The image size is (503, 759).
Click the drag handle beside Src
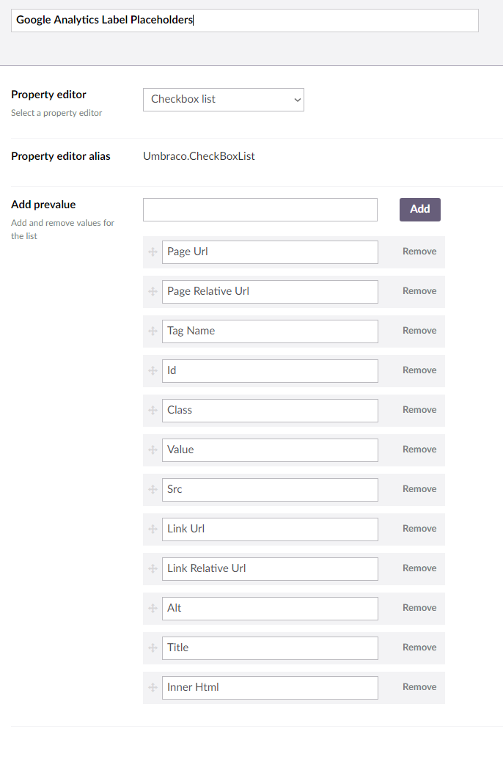coord(153,489)
